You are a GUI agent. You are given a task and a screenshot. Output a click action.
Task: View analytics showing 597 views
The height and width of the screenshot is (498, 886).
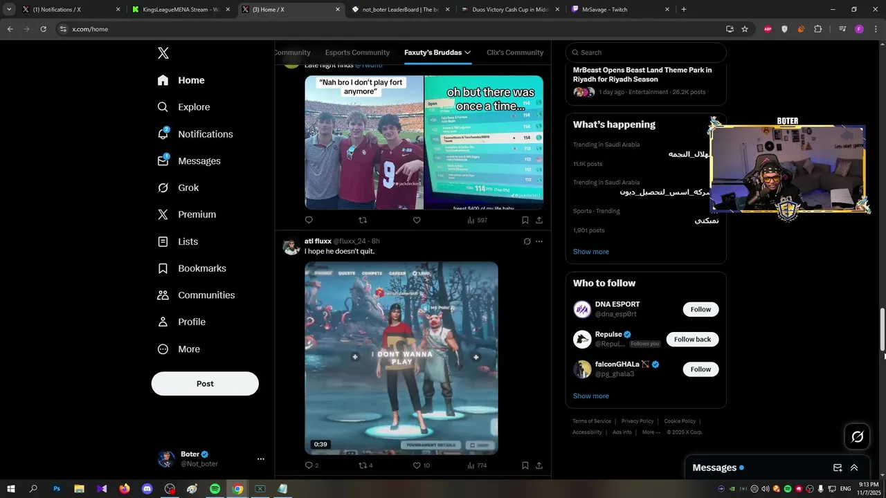click(x=477, y=220)
